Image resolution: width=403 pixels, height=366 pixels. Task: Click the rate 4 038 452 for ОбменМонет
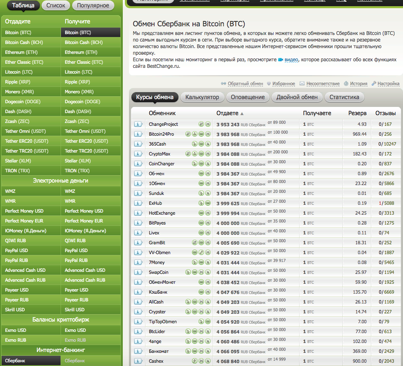[228, 283]
